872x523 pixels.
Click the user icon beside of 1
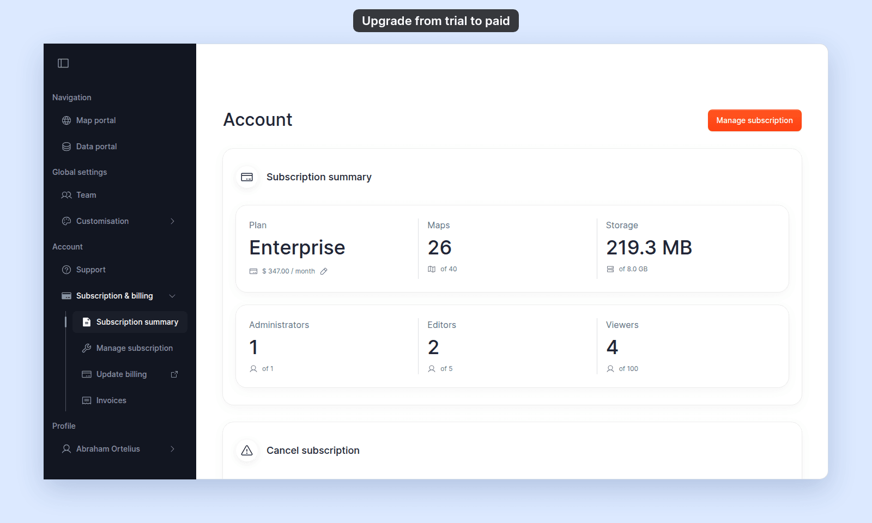tap(253, 369)
